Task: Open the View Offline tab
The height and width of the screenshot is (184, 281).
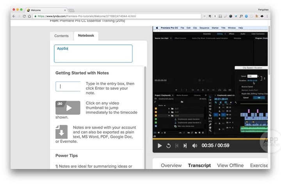Action: pyautogui.click(x=230, y=165)
